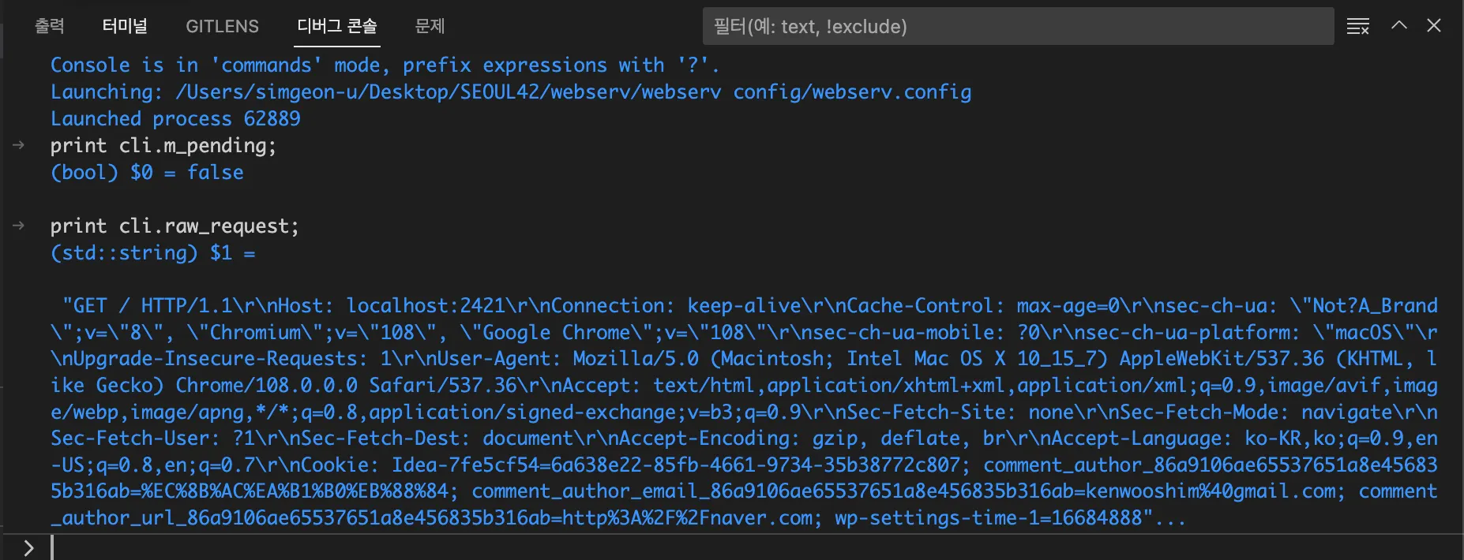Screen dimensions: 1464x560
Task: Click the arrow beside print cli.m_pending
Action: tap(19, 146)
